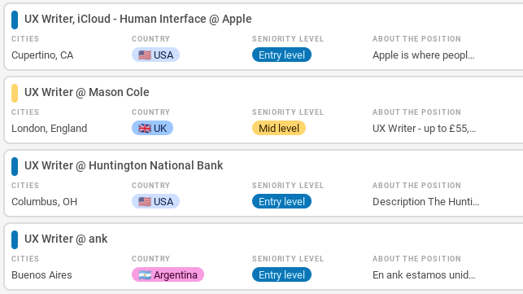Select the USA tag on Huntington card
The width and height of the screenshot is (523, 294).
click(x=156, y=201)
